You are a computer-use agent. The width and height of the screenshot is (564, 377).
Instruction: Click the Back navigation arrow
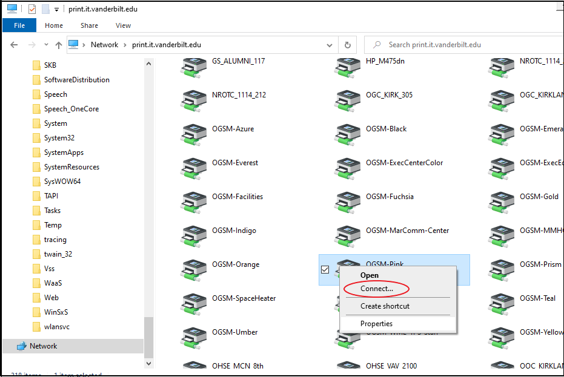[14, 45]
